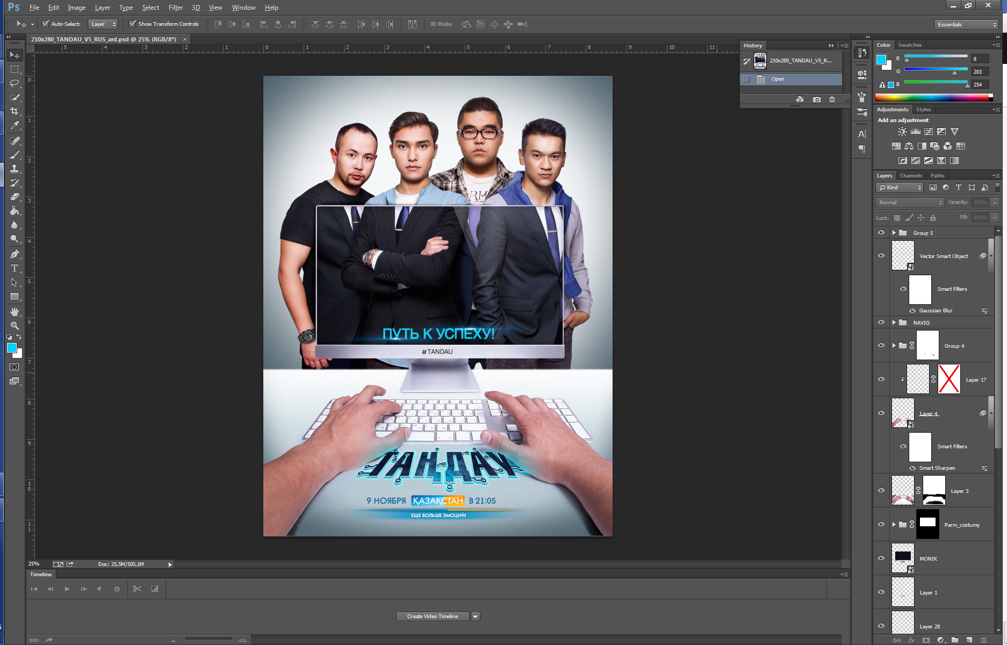Image resolution: width=1007 pixels, height=645 pixels.
Task: Select the Blur tool
Action: click(15, 225)
